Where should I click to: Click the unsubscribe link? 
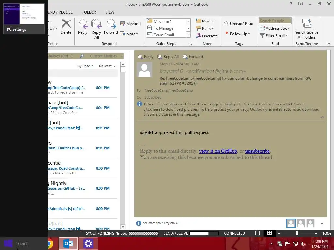click(x=257, y=151)
